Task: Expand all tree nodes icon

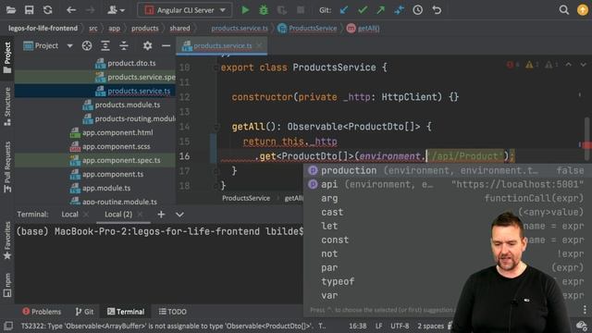Action: click(x=105, y=45)
